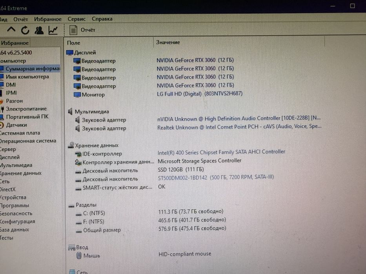Select the SMART-статус жёстких дисков row
The image size is (366, 274).
[x=120, y=187]
